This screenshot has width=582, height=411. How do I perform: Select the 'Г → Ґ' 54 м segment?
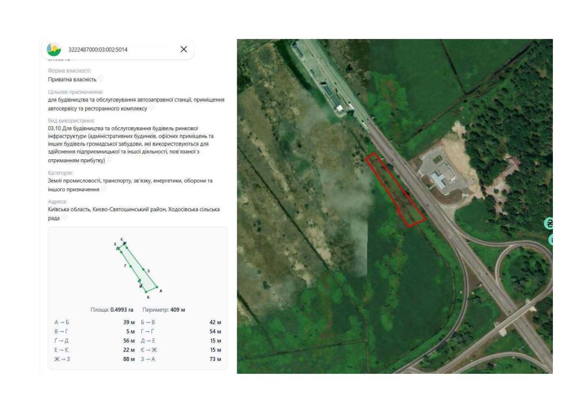point(181,331)
